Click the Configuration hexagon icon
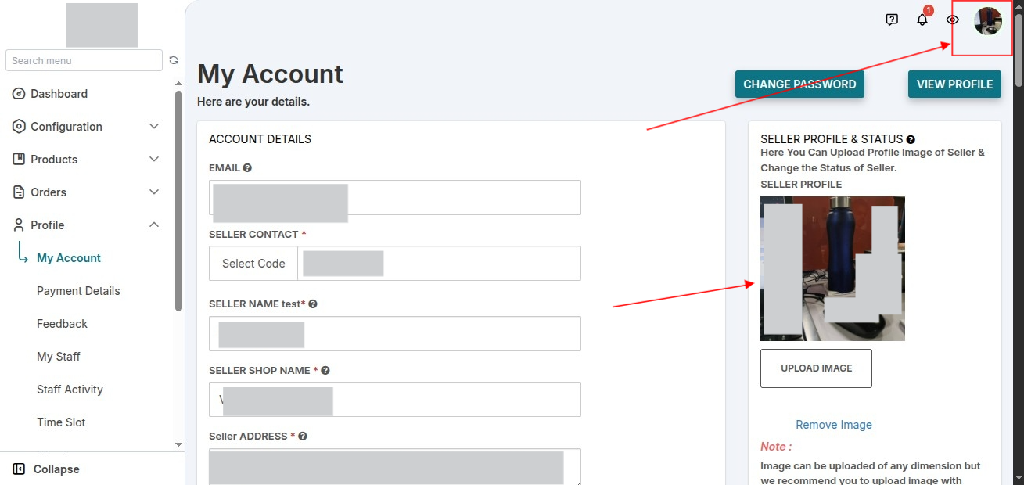The height and width of the screenshot is (485, 1024). click(19, 127)
